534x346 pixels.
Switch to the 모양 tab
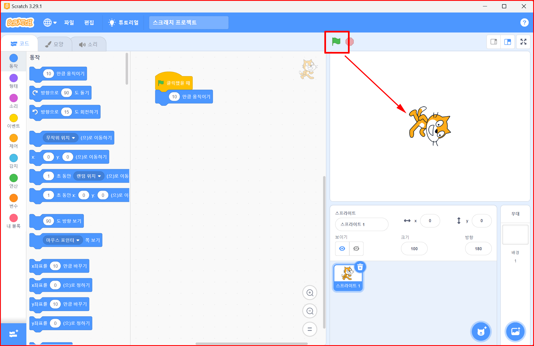[x=55, y=44]
